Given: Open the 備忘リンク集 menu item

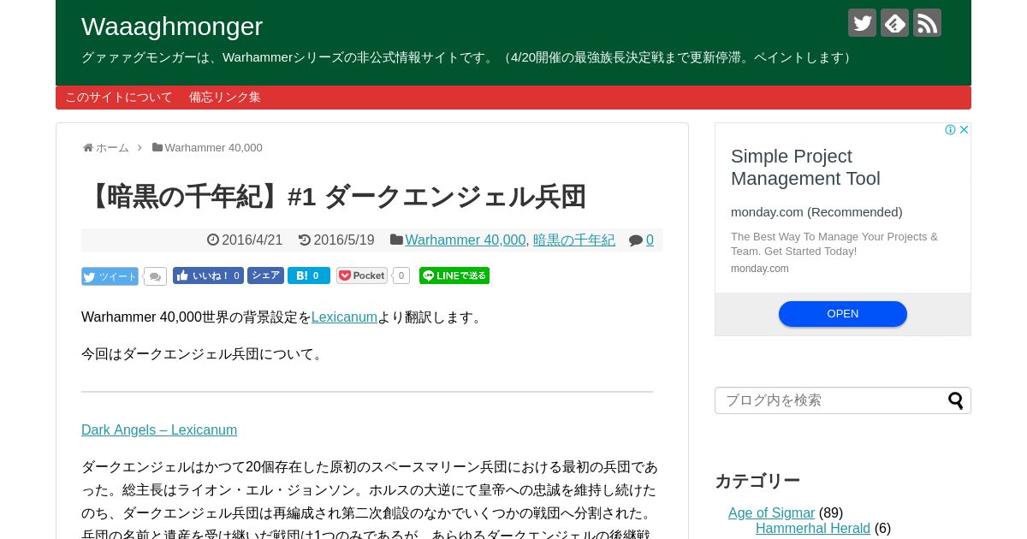Looking at the screenshot, I should click(225, 98).
